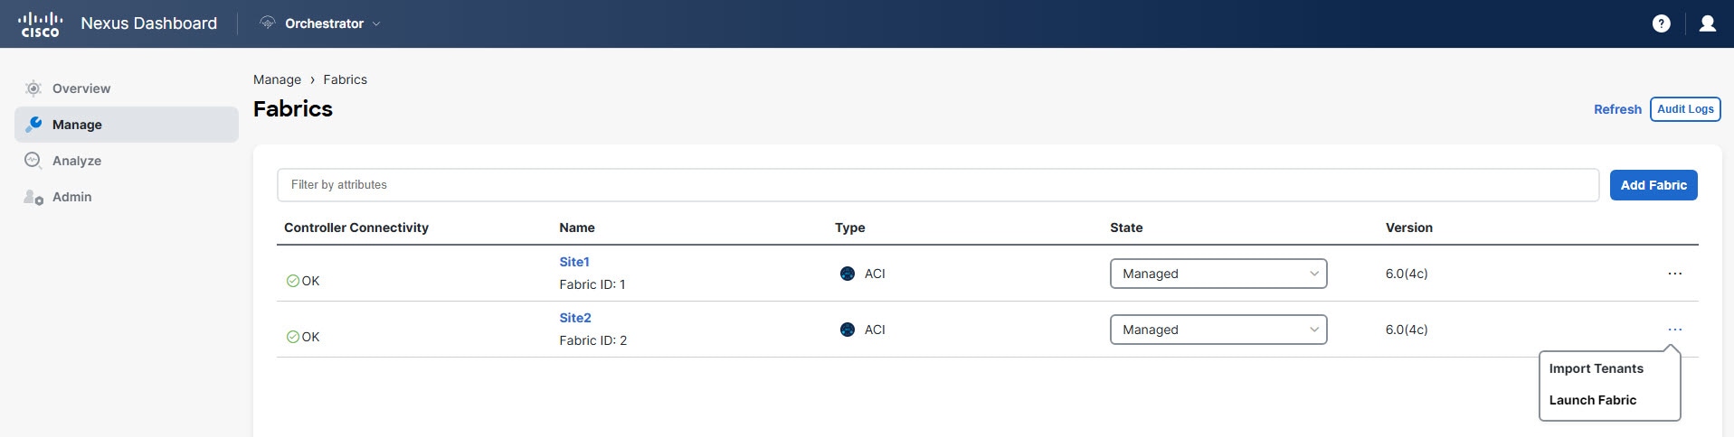
Task: Click the Overview sidebar icon
Action: pyautogui.click(x=33, y=88)
